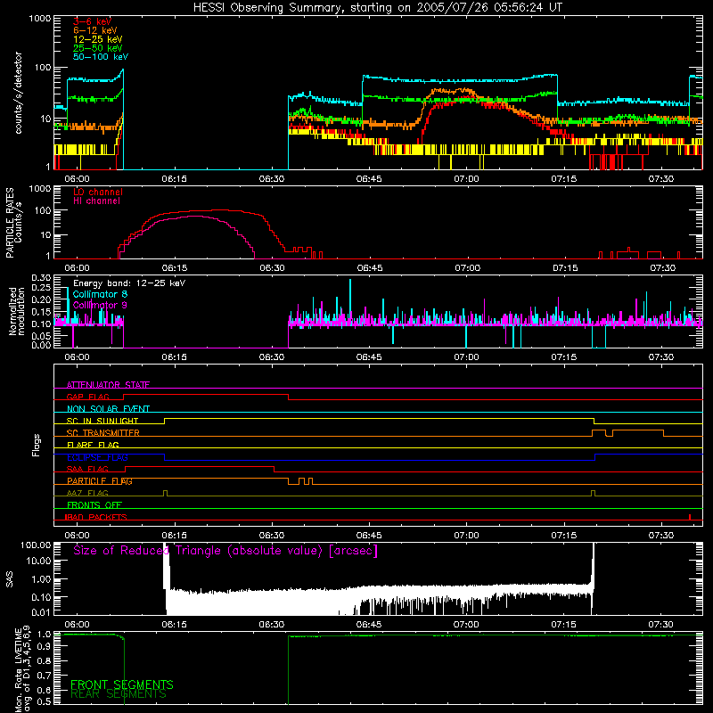Select the 'Collimator 9' legend entry
This screenshot has height=713, width=713.
pos(100,305)
